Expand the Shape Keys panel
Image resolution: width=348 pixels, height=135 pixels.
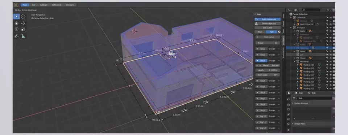293,124
